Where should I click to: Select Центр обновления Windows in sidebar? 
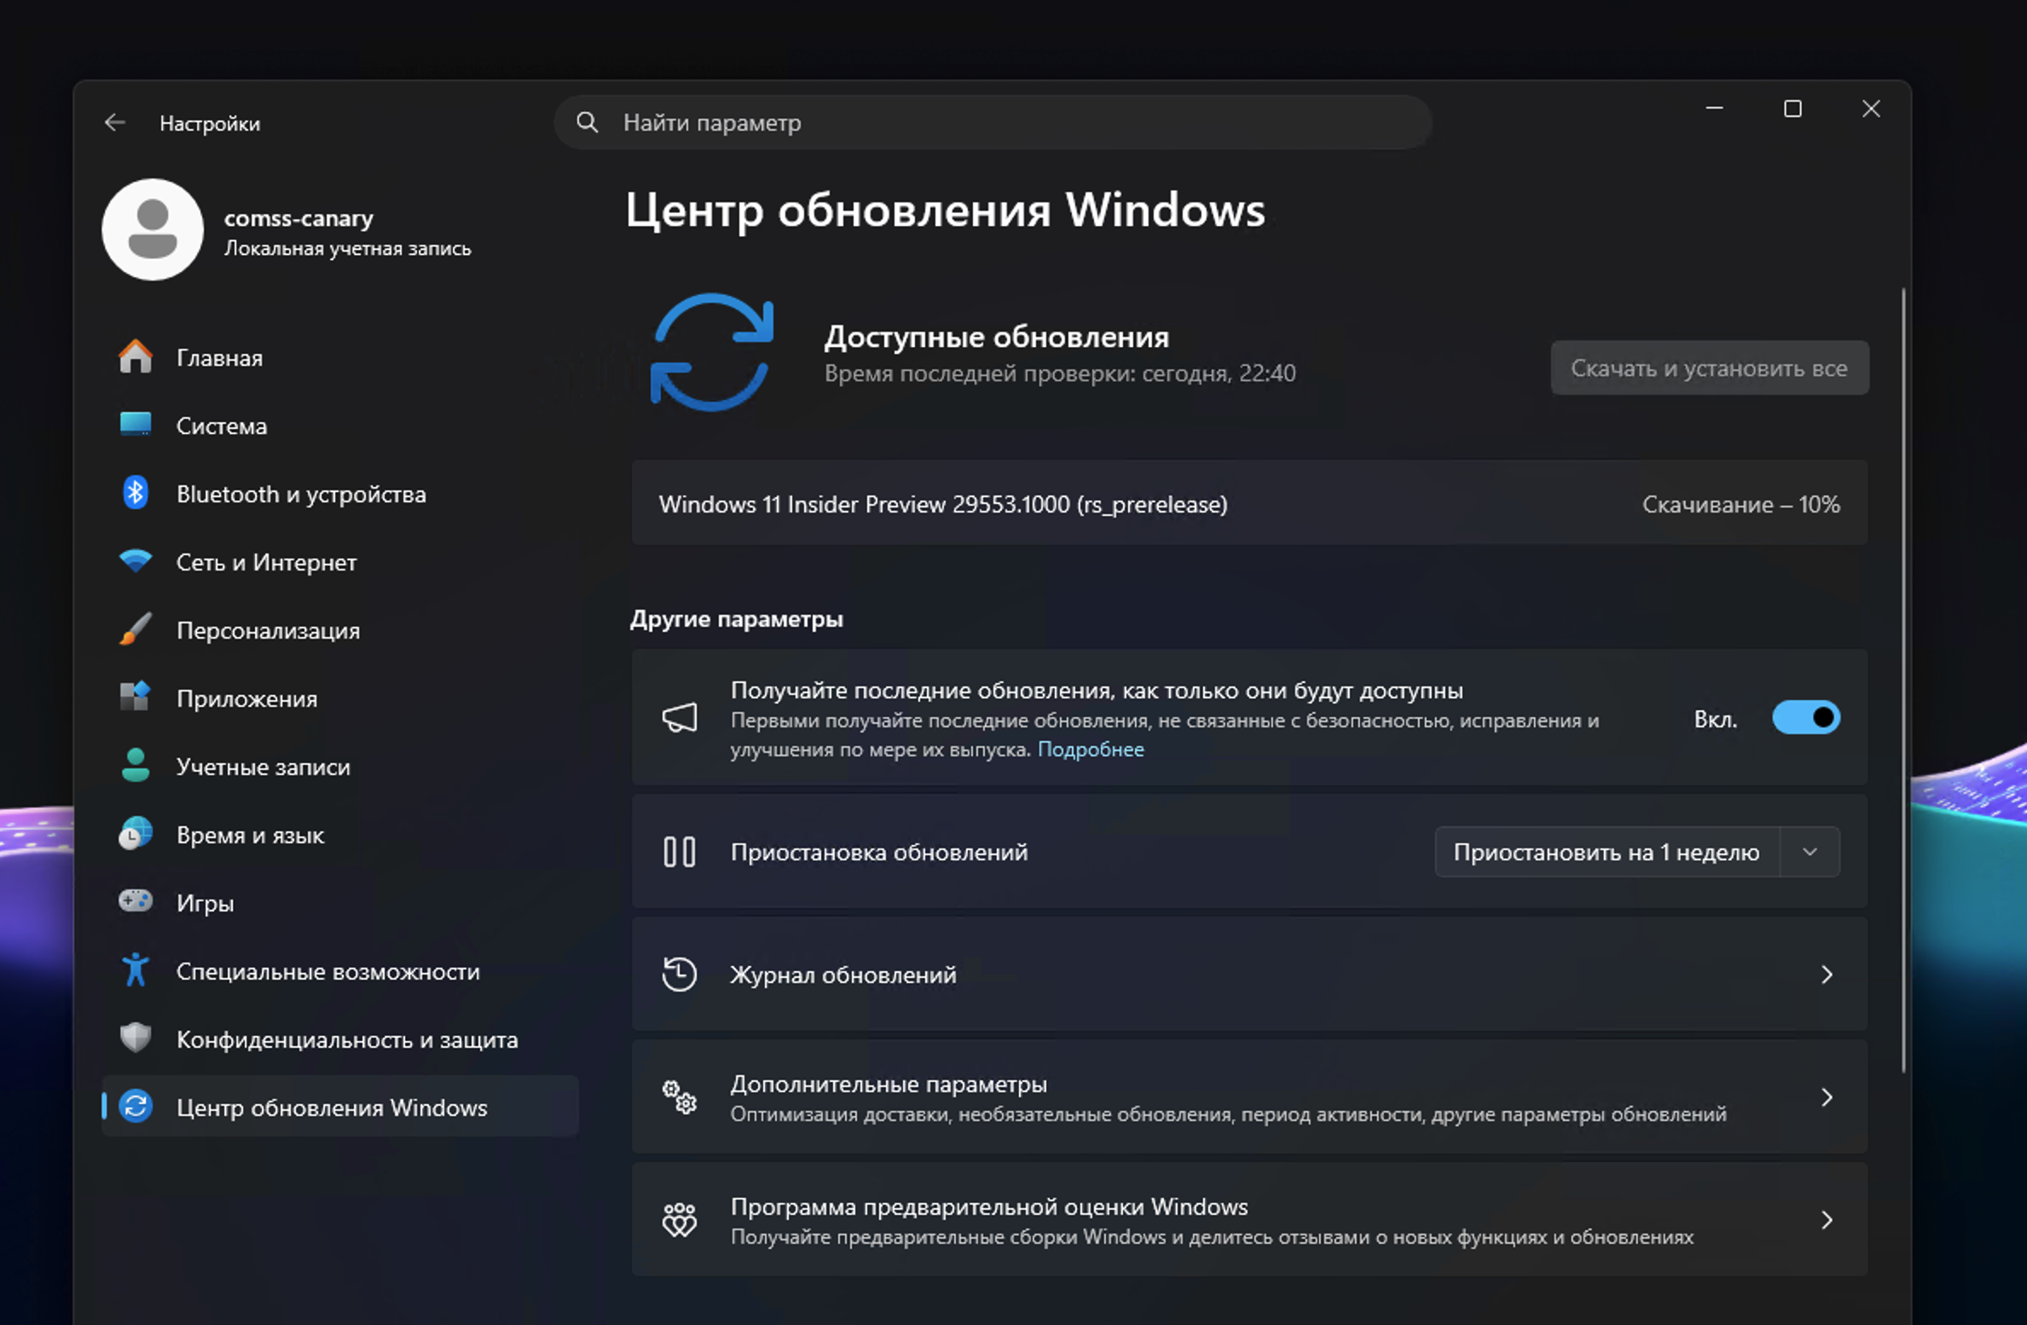tap(340, 1107)
